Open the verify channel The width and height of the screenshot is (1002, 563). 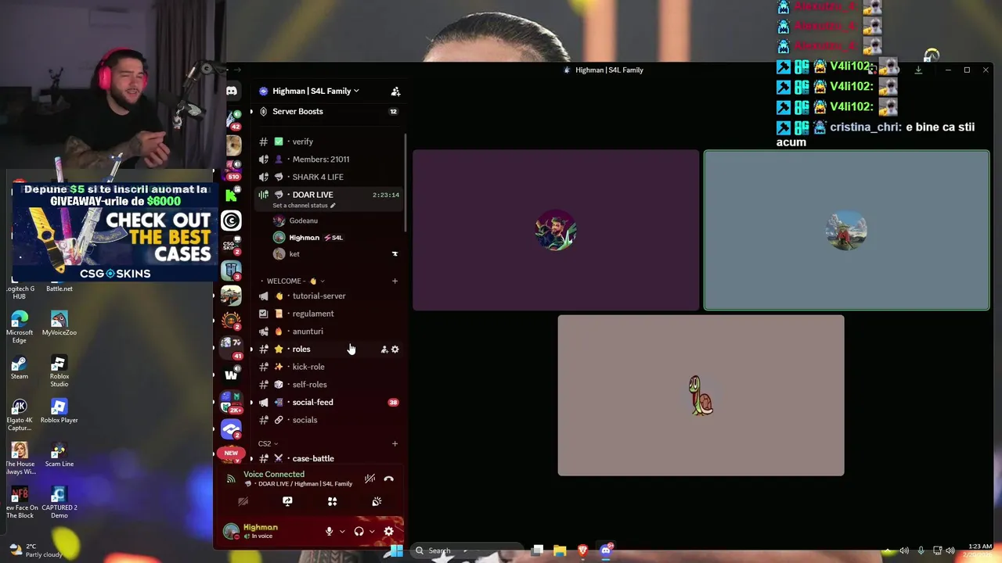click(329, 142)
